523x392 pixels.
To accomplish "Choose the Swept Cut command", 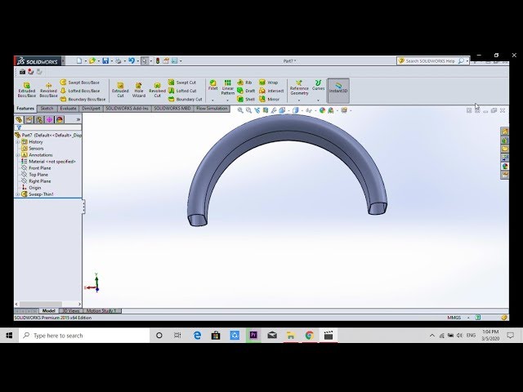I will [x=182, y=82].
